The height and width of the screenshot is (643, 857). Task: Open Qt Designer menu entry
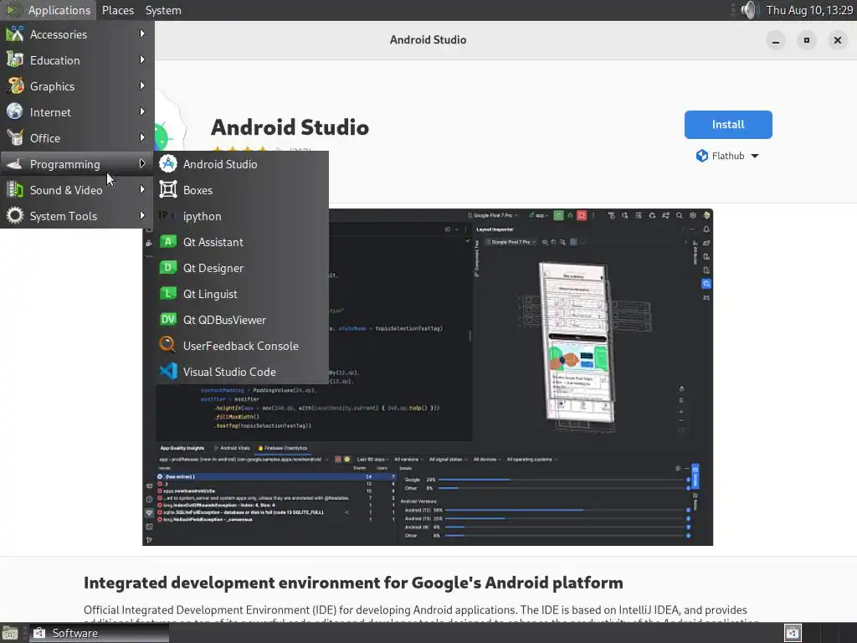[241, 268]
